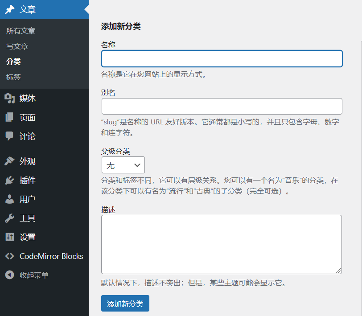The image size is (362, 316).
Task: Click the 媒体 media icon
Action: (9, 98)
